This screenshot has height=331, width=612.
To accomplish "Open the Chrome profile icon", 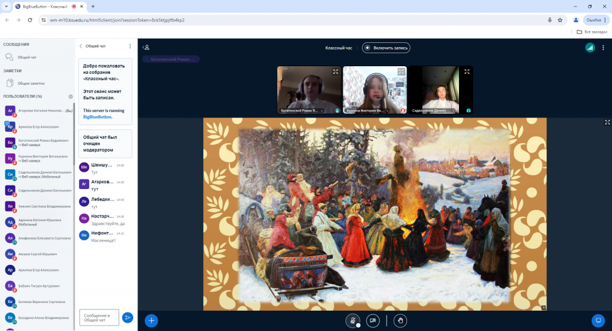I will [576, 20].
